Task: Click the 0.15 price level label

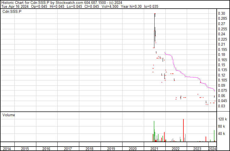Action: click(221, 65)
